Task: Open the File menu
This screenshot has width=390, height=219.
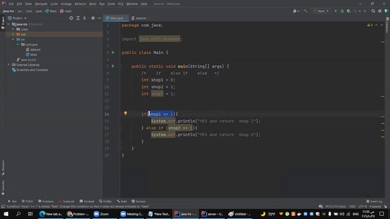Action: [11, 4]
